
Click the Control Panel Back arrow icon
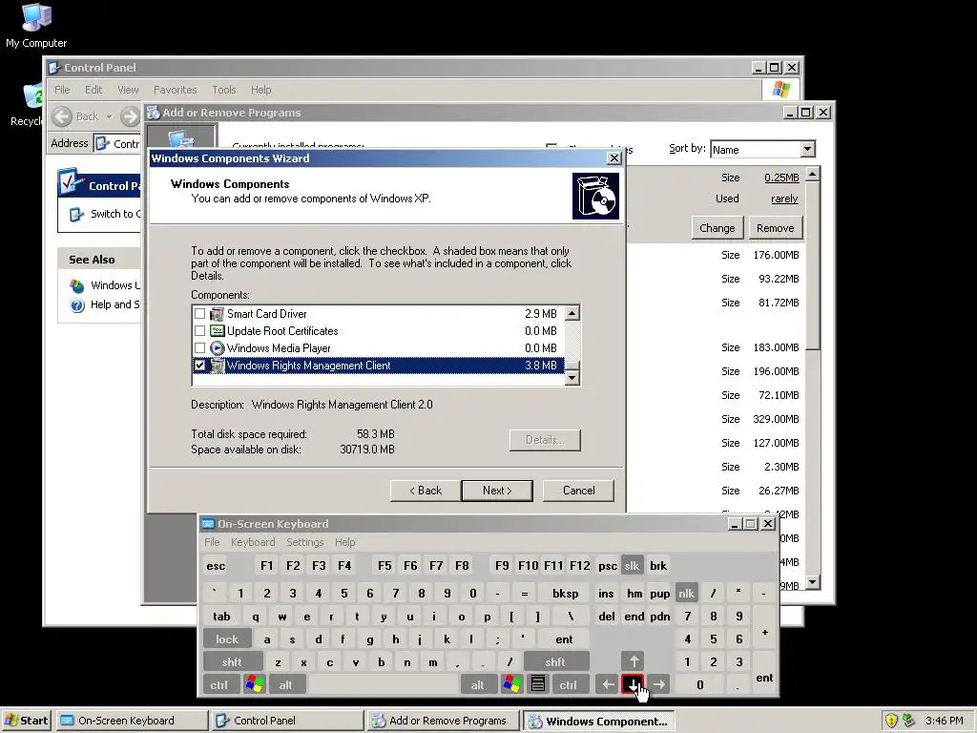click(62, 115)
